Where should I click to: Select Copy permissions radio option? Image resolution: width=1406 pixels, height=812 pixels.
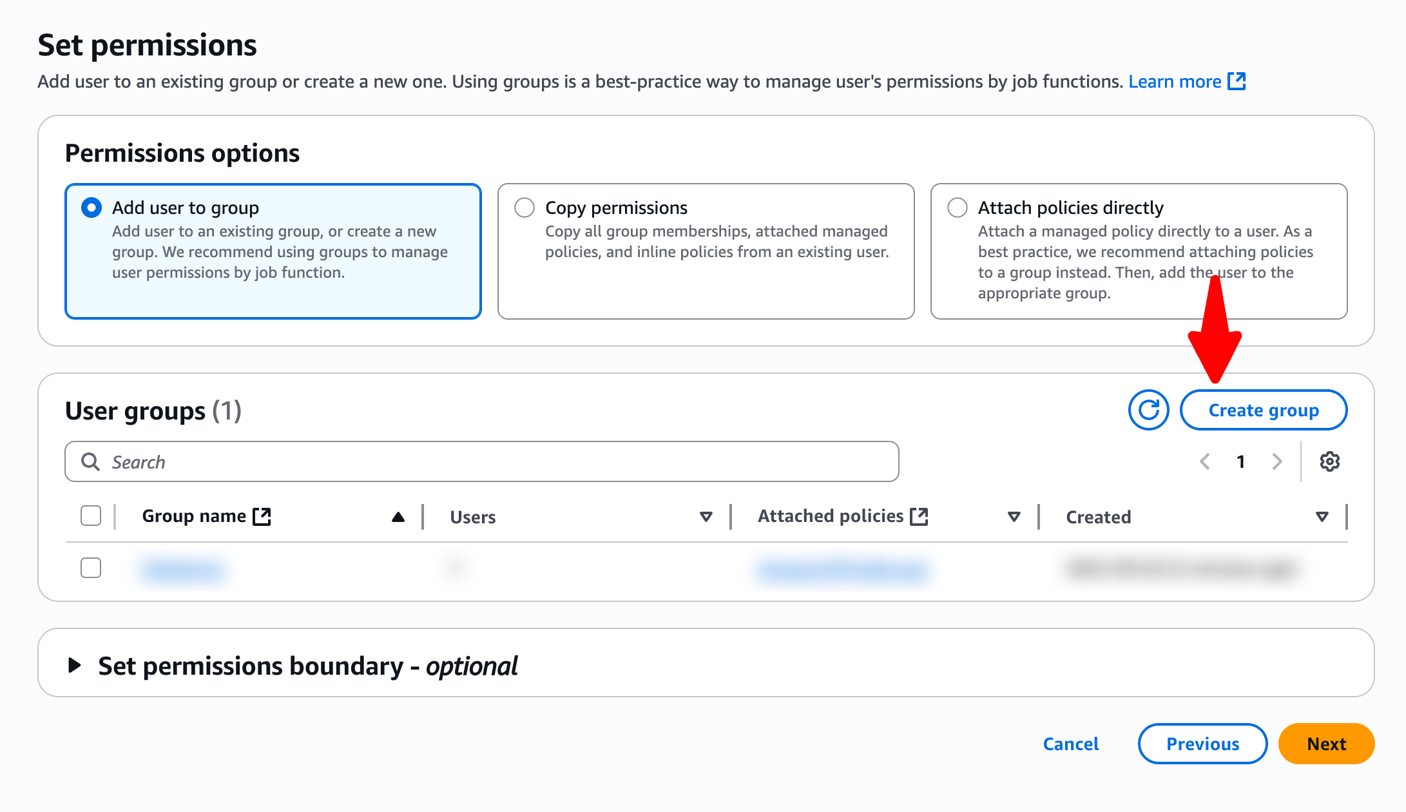(525, 208)
